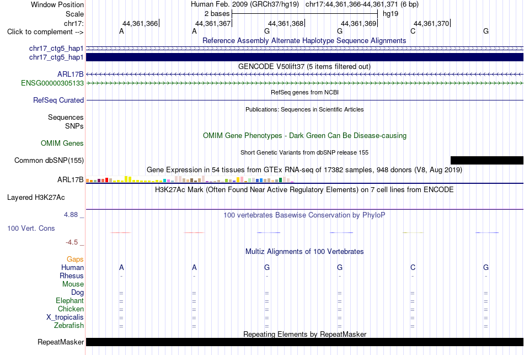Click the '100 Vert. Cons' track label
The image size is (524, 355).
(x=31, y=228)
